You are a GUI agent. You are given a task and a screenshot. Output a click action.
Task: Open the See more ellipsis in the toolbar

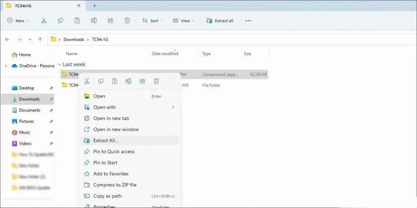[248, 21]
